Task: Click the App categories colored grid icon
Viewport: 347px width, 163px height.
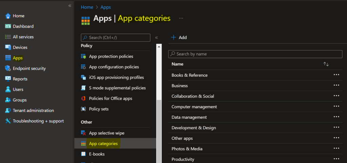Action: [x=83, y=144]
